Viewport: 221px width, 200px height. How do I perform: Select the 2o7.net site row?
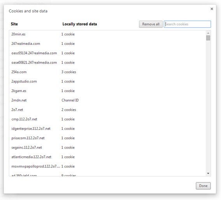[107, 110]
